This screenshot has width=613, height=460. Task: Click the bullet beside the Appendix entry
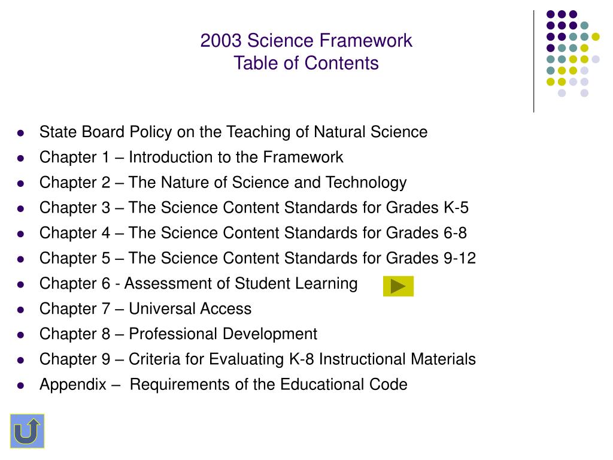point(21,386)
